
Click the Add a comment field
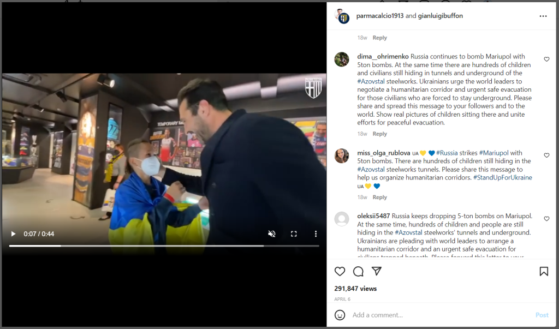pyautogui.click(x=441, y=315)
